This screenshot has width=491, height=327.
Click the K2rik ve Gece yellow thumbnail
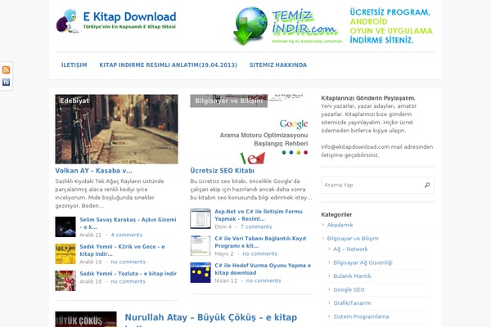[65, 253]
